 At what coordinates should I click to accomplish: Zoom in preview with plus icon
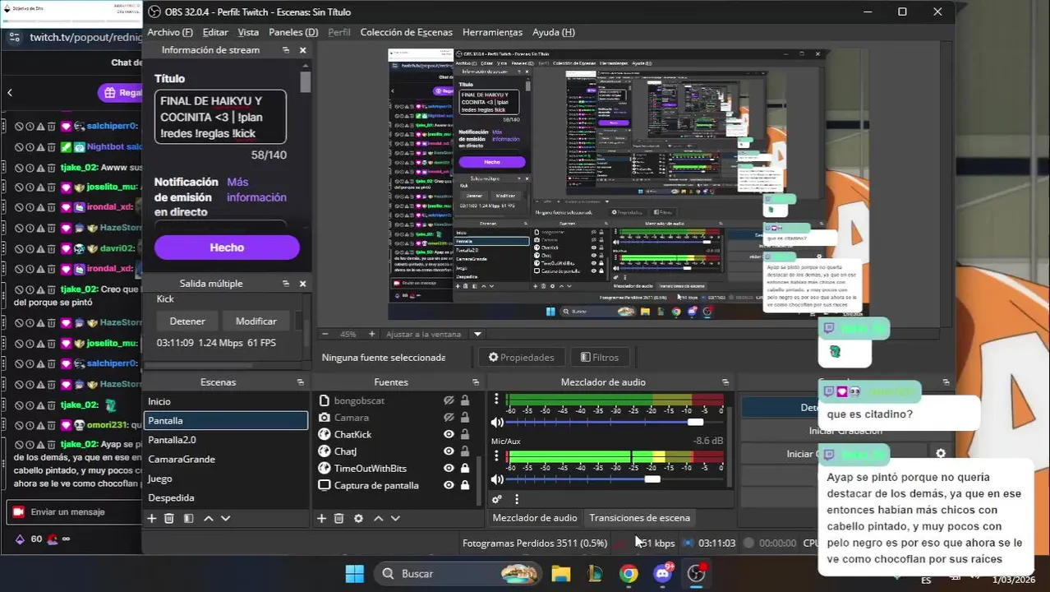click(371, 334)
